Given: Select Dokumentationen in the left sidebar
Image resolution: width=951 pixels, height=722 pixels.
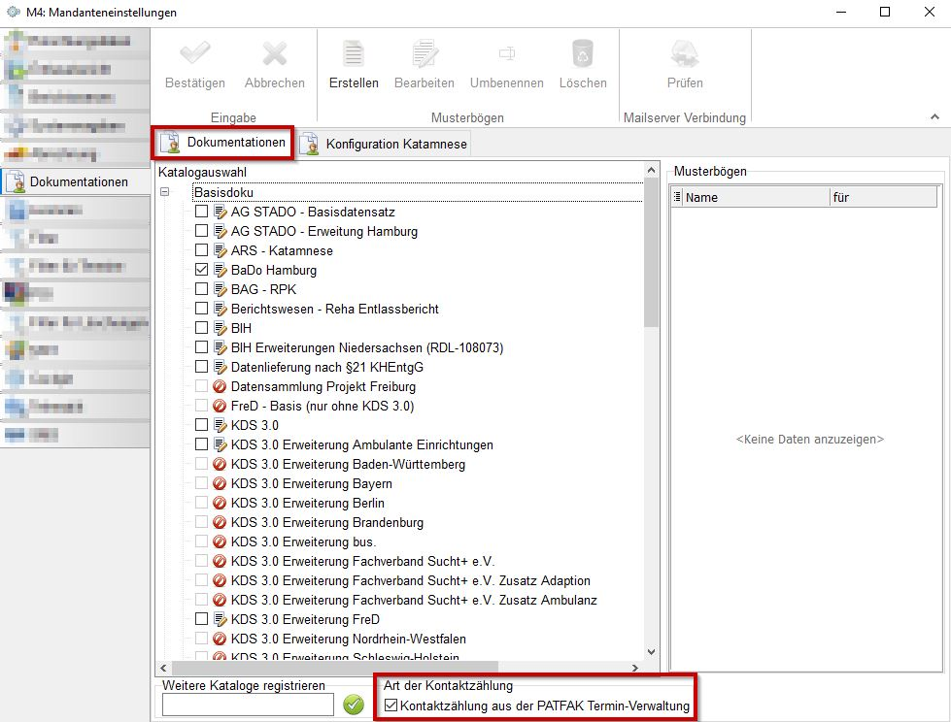Looking at the screenshot, I should pyautogui.click(x=76, y=181).
